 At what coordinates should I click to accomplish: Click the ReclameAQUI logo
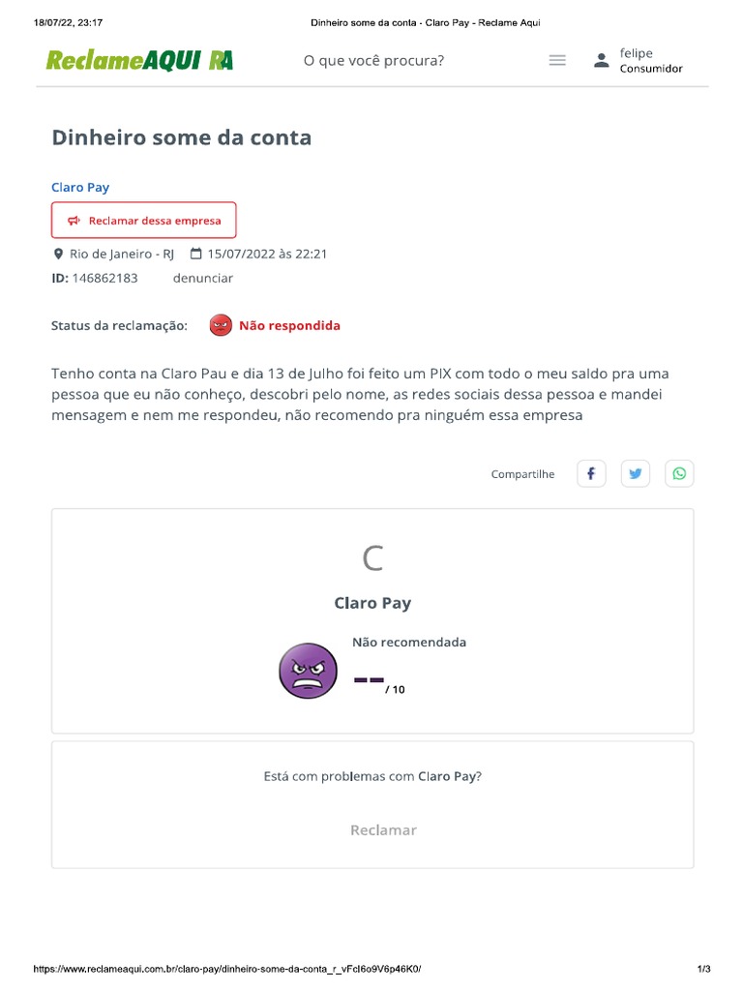click(139, 61)
